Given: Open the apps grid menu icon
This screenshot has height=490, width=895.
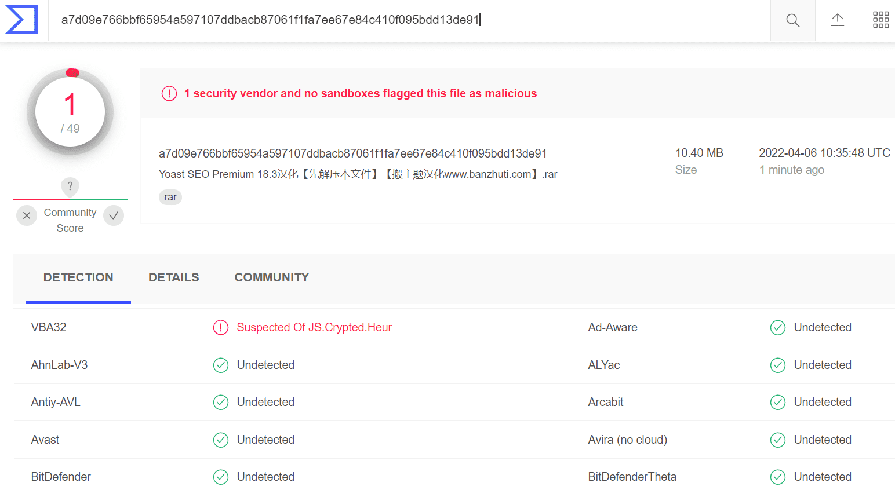Looking at the screenshot, I should click(881, 20).
